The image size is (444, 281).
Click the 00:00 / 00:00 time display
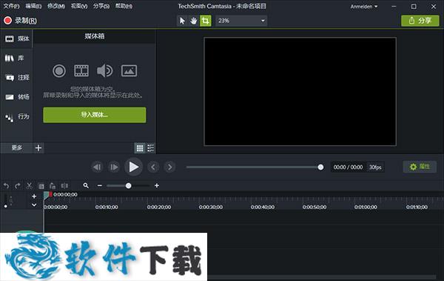348,167
